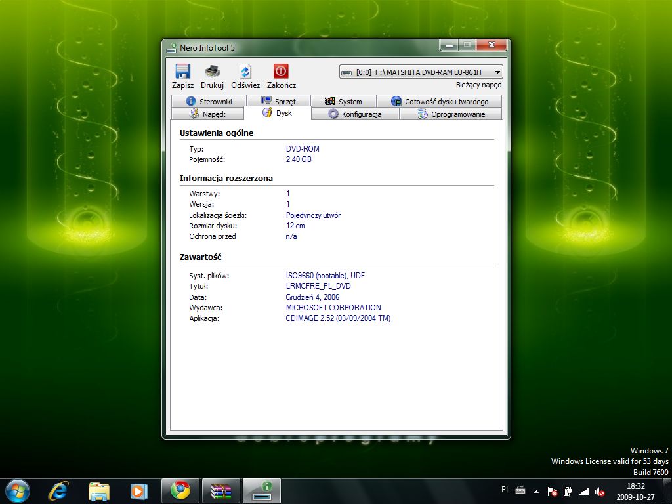Switch to Google Chrome in taskbar
Image resolution: width=672 pixels, height=504 pixels.
pyautogui.click(x=180, y=491)
